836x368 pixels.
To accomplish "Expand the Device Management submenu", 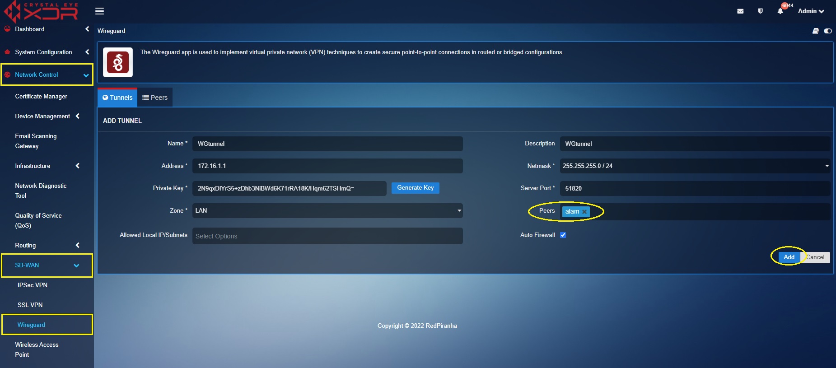I will click(x=78, y=116).
